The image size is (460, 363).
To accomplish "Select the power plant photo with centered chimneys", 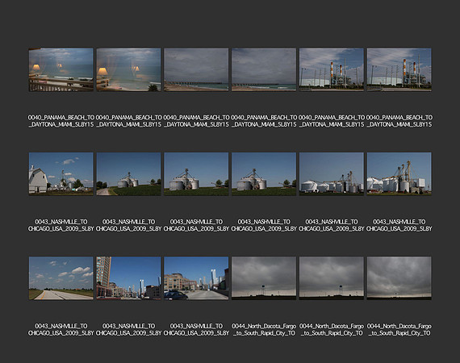I will click(332, 70).
